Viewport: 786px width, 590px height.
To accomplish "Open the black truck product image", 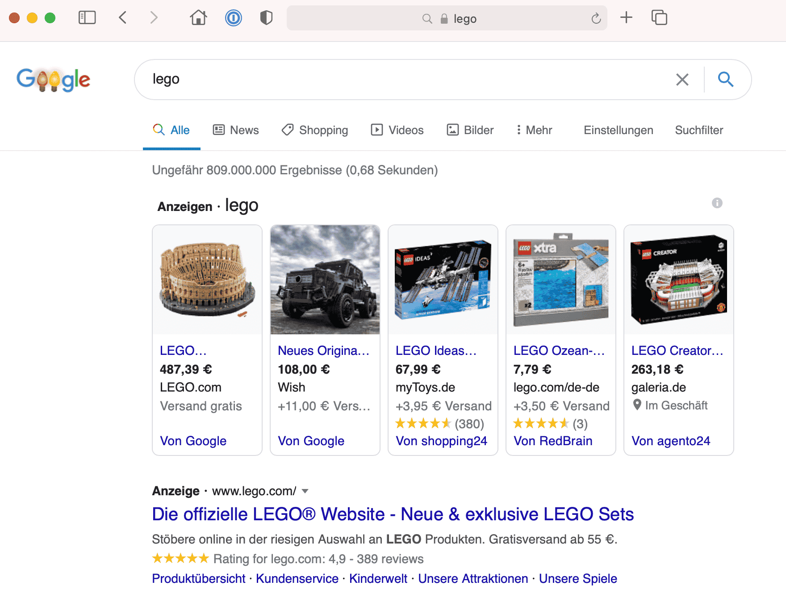I will coord(325,280).
